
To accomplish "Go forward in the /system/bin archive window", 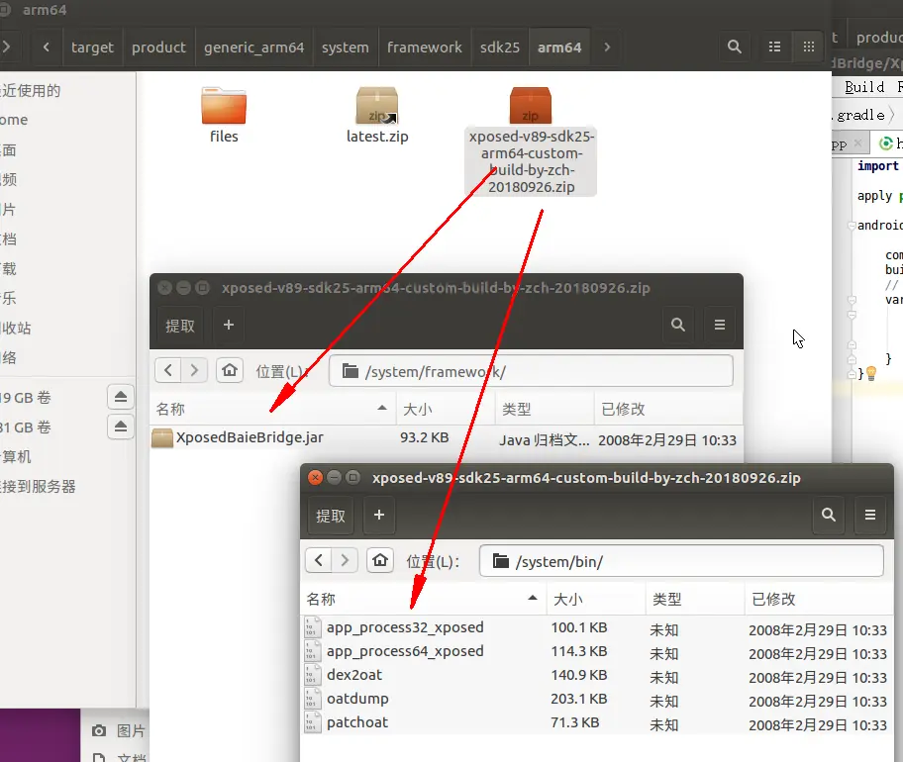I will 345,560.
